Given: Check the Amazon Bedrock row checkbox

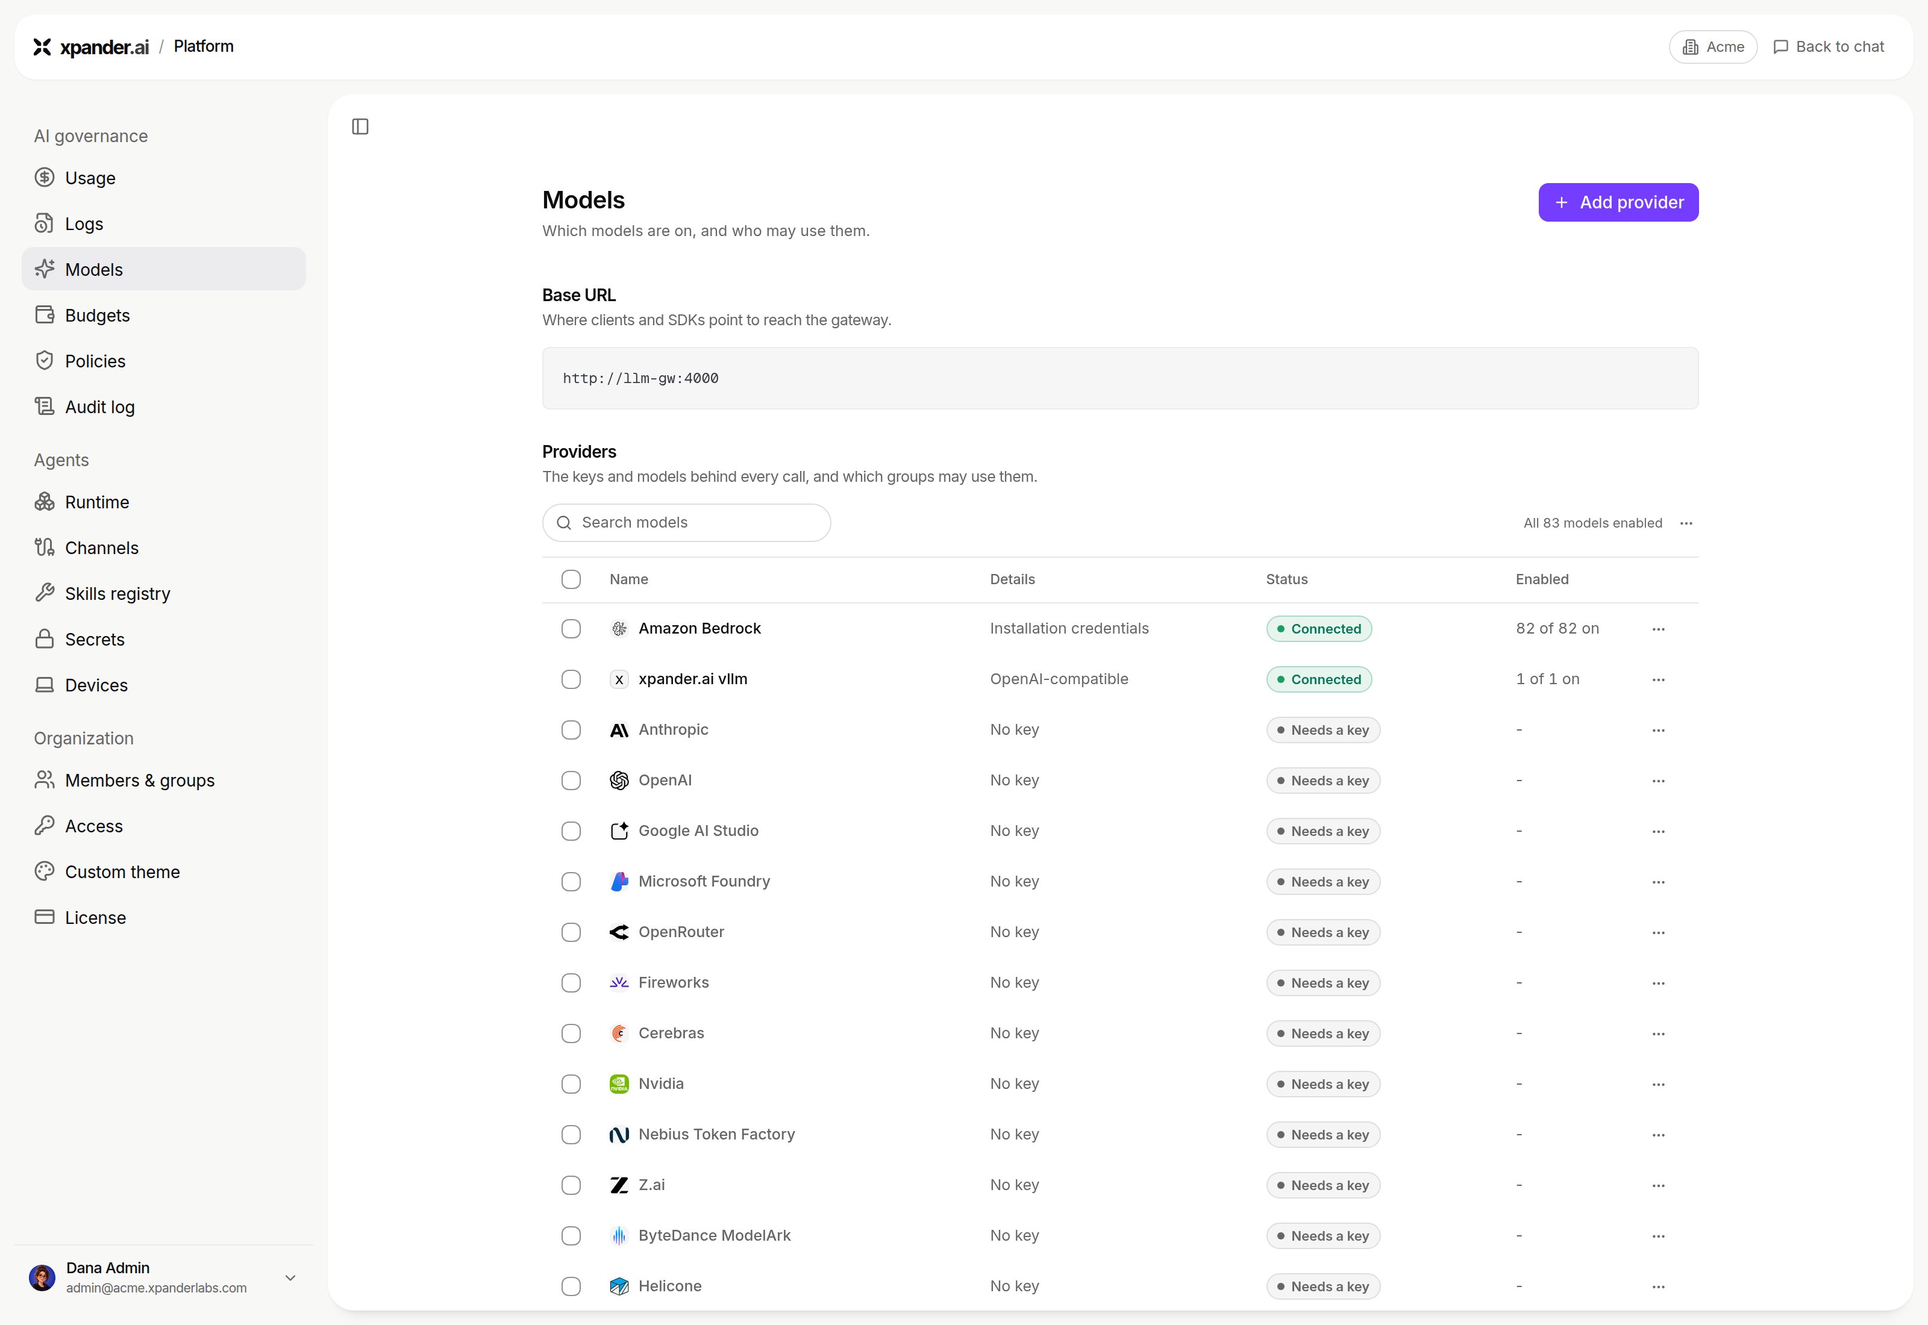Looking at the screenshot, I should tap(571, 628).
